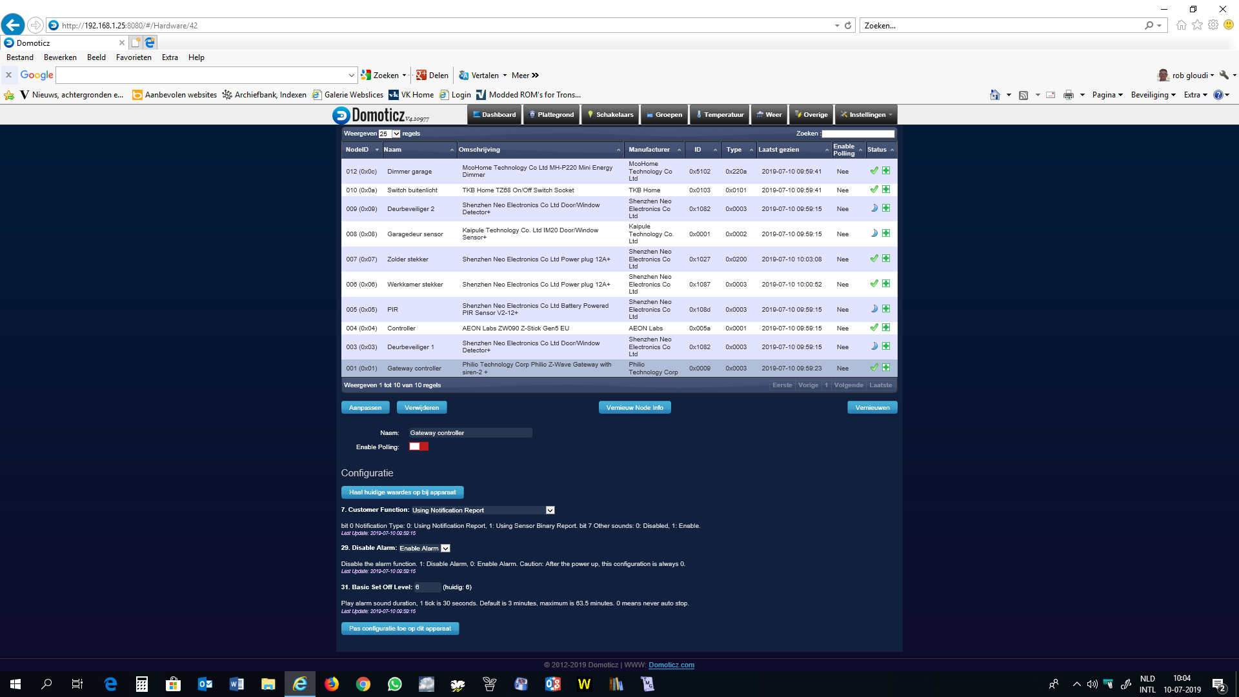Open Firefox from the taskbar
Image resolution: width=1239 pixels, height=697 pixels.
tap(332, 684)
